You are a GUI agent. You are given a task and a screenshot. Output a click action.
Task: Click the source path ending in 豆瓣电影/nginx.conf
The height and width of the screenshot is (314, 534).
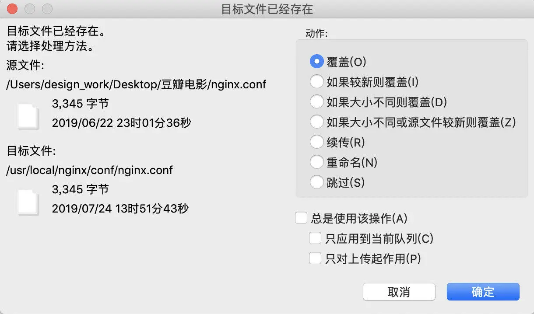[136, 84]
